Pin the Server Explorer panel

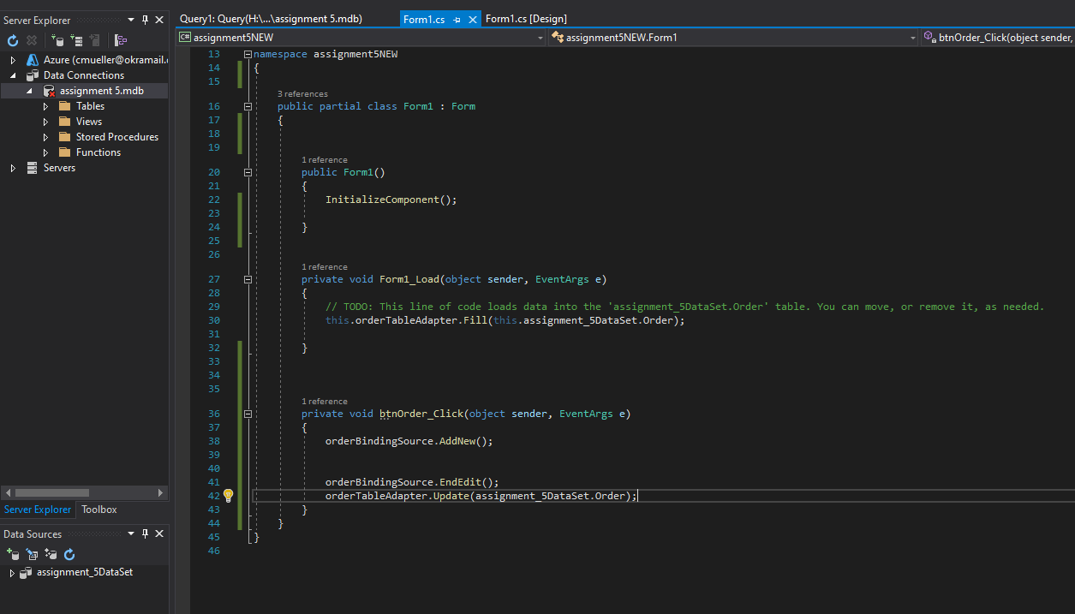(x=146, y=20)
